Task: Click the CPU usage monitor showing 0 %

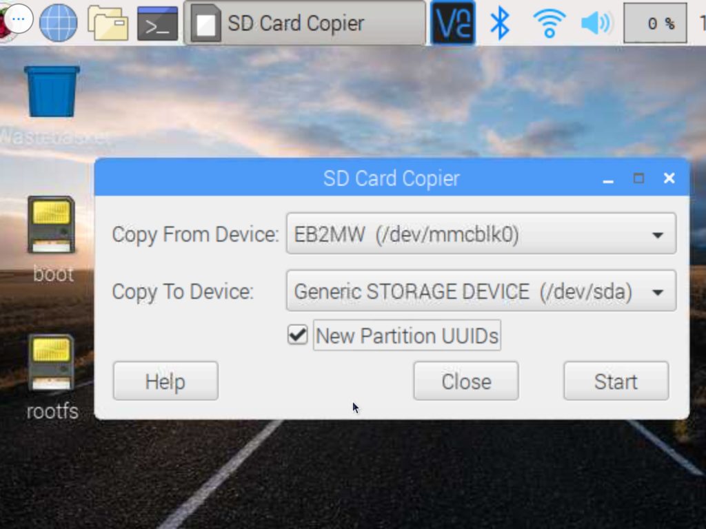Action: pyautogui.click(x=655, y=23)
